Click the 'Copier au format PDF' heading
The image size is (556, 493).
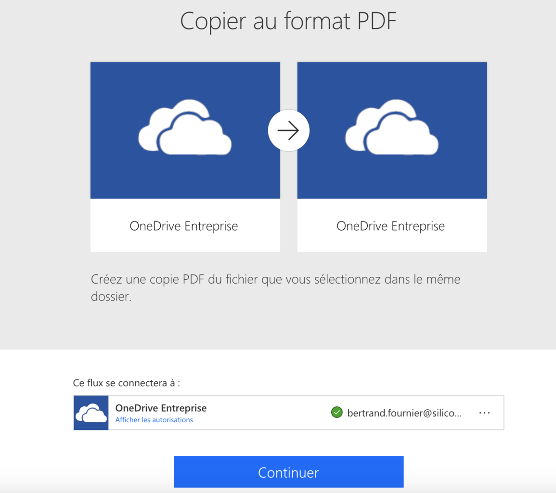288,22
